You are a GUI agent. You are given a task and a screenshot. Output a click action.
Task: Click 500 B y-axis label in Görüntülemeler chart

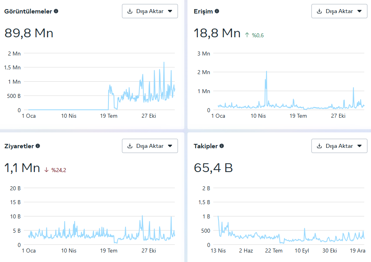click(14, 96)
